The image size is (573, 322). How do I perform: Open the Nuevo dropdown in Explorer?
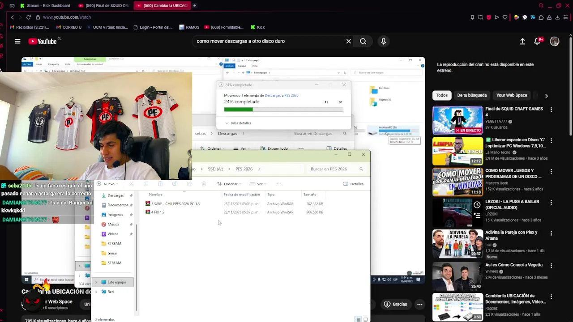click(107, 184)
